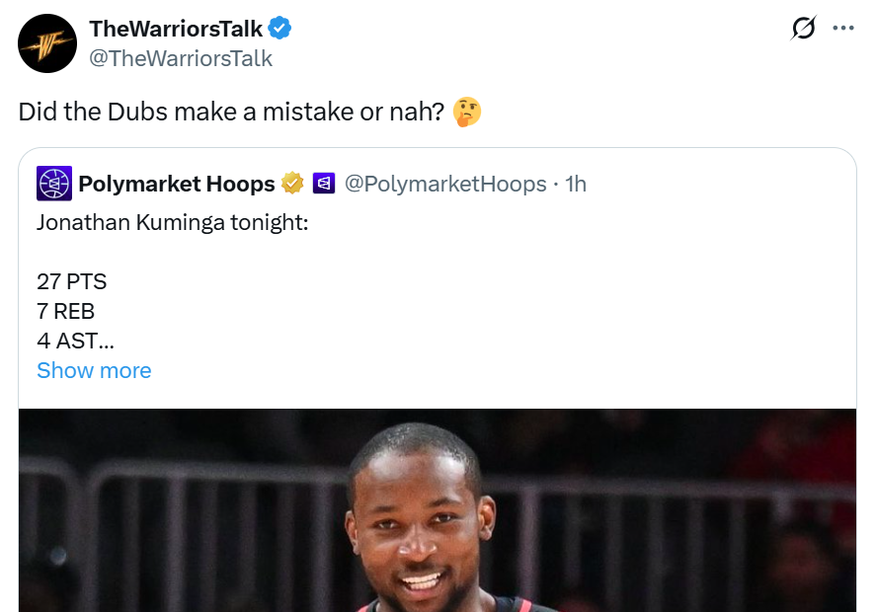
Task: Click the Polymarket Hoops avatar icon
Action: 54,184
